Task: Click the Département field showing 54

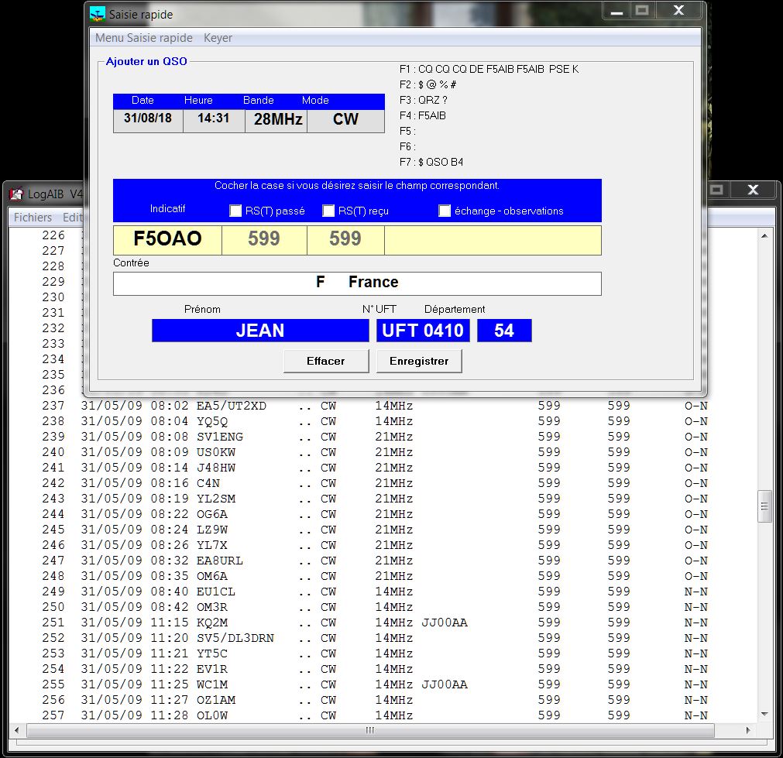Action: pyautogui.click(x=504, y=331)
